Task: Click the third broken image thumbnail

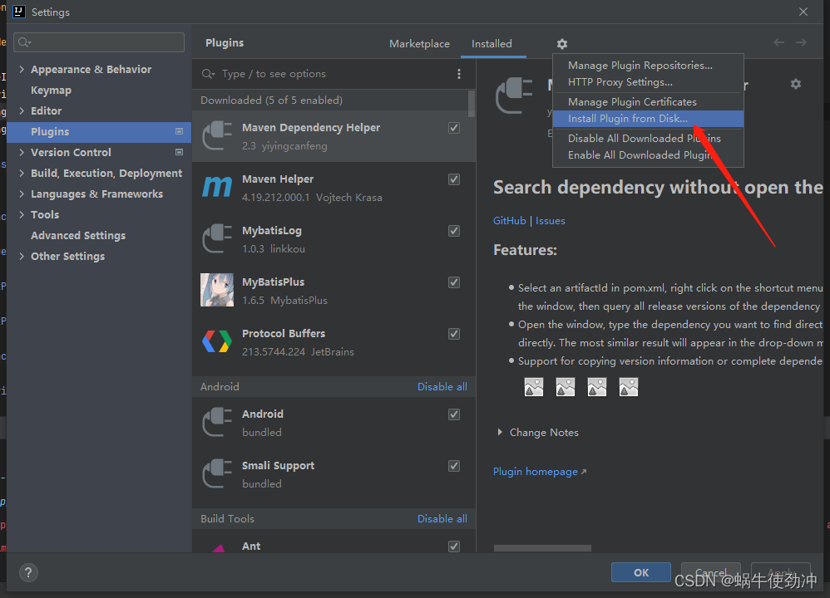Action: pyautogui.click(x=597, y=387)
